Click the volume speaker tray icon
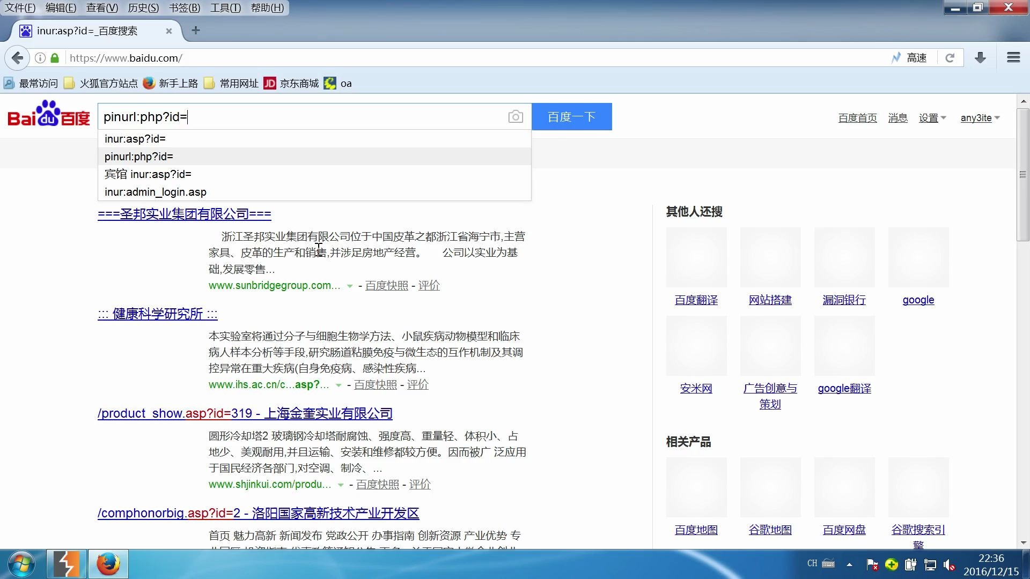This screenshot has width=1030, height=579. (x=949, y=565)
